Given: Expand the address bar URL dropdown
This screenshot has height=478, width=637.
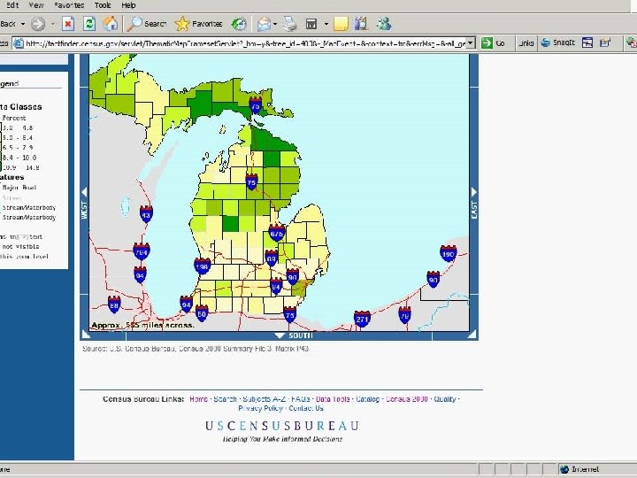Looking at the screenshot, I should tap(472, 42).
